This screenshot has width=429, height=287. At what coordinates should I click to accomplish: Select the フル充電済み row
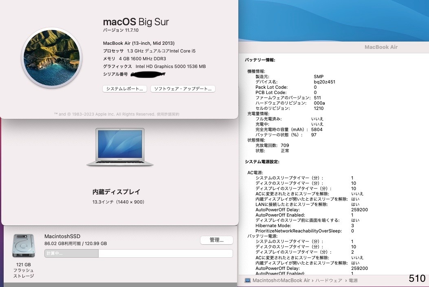tap(290, 119)
